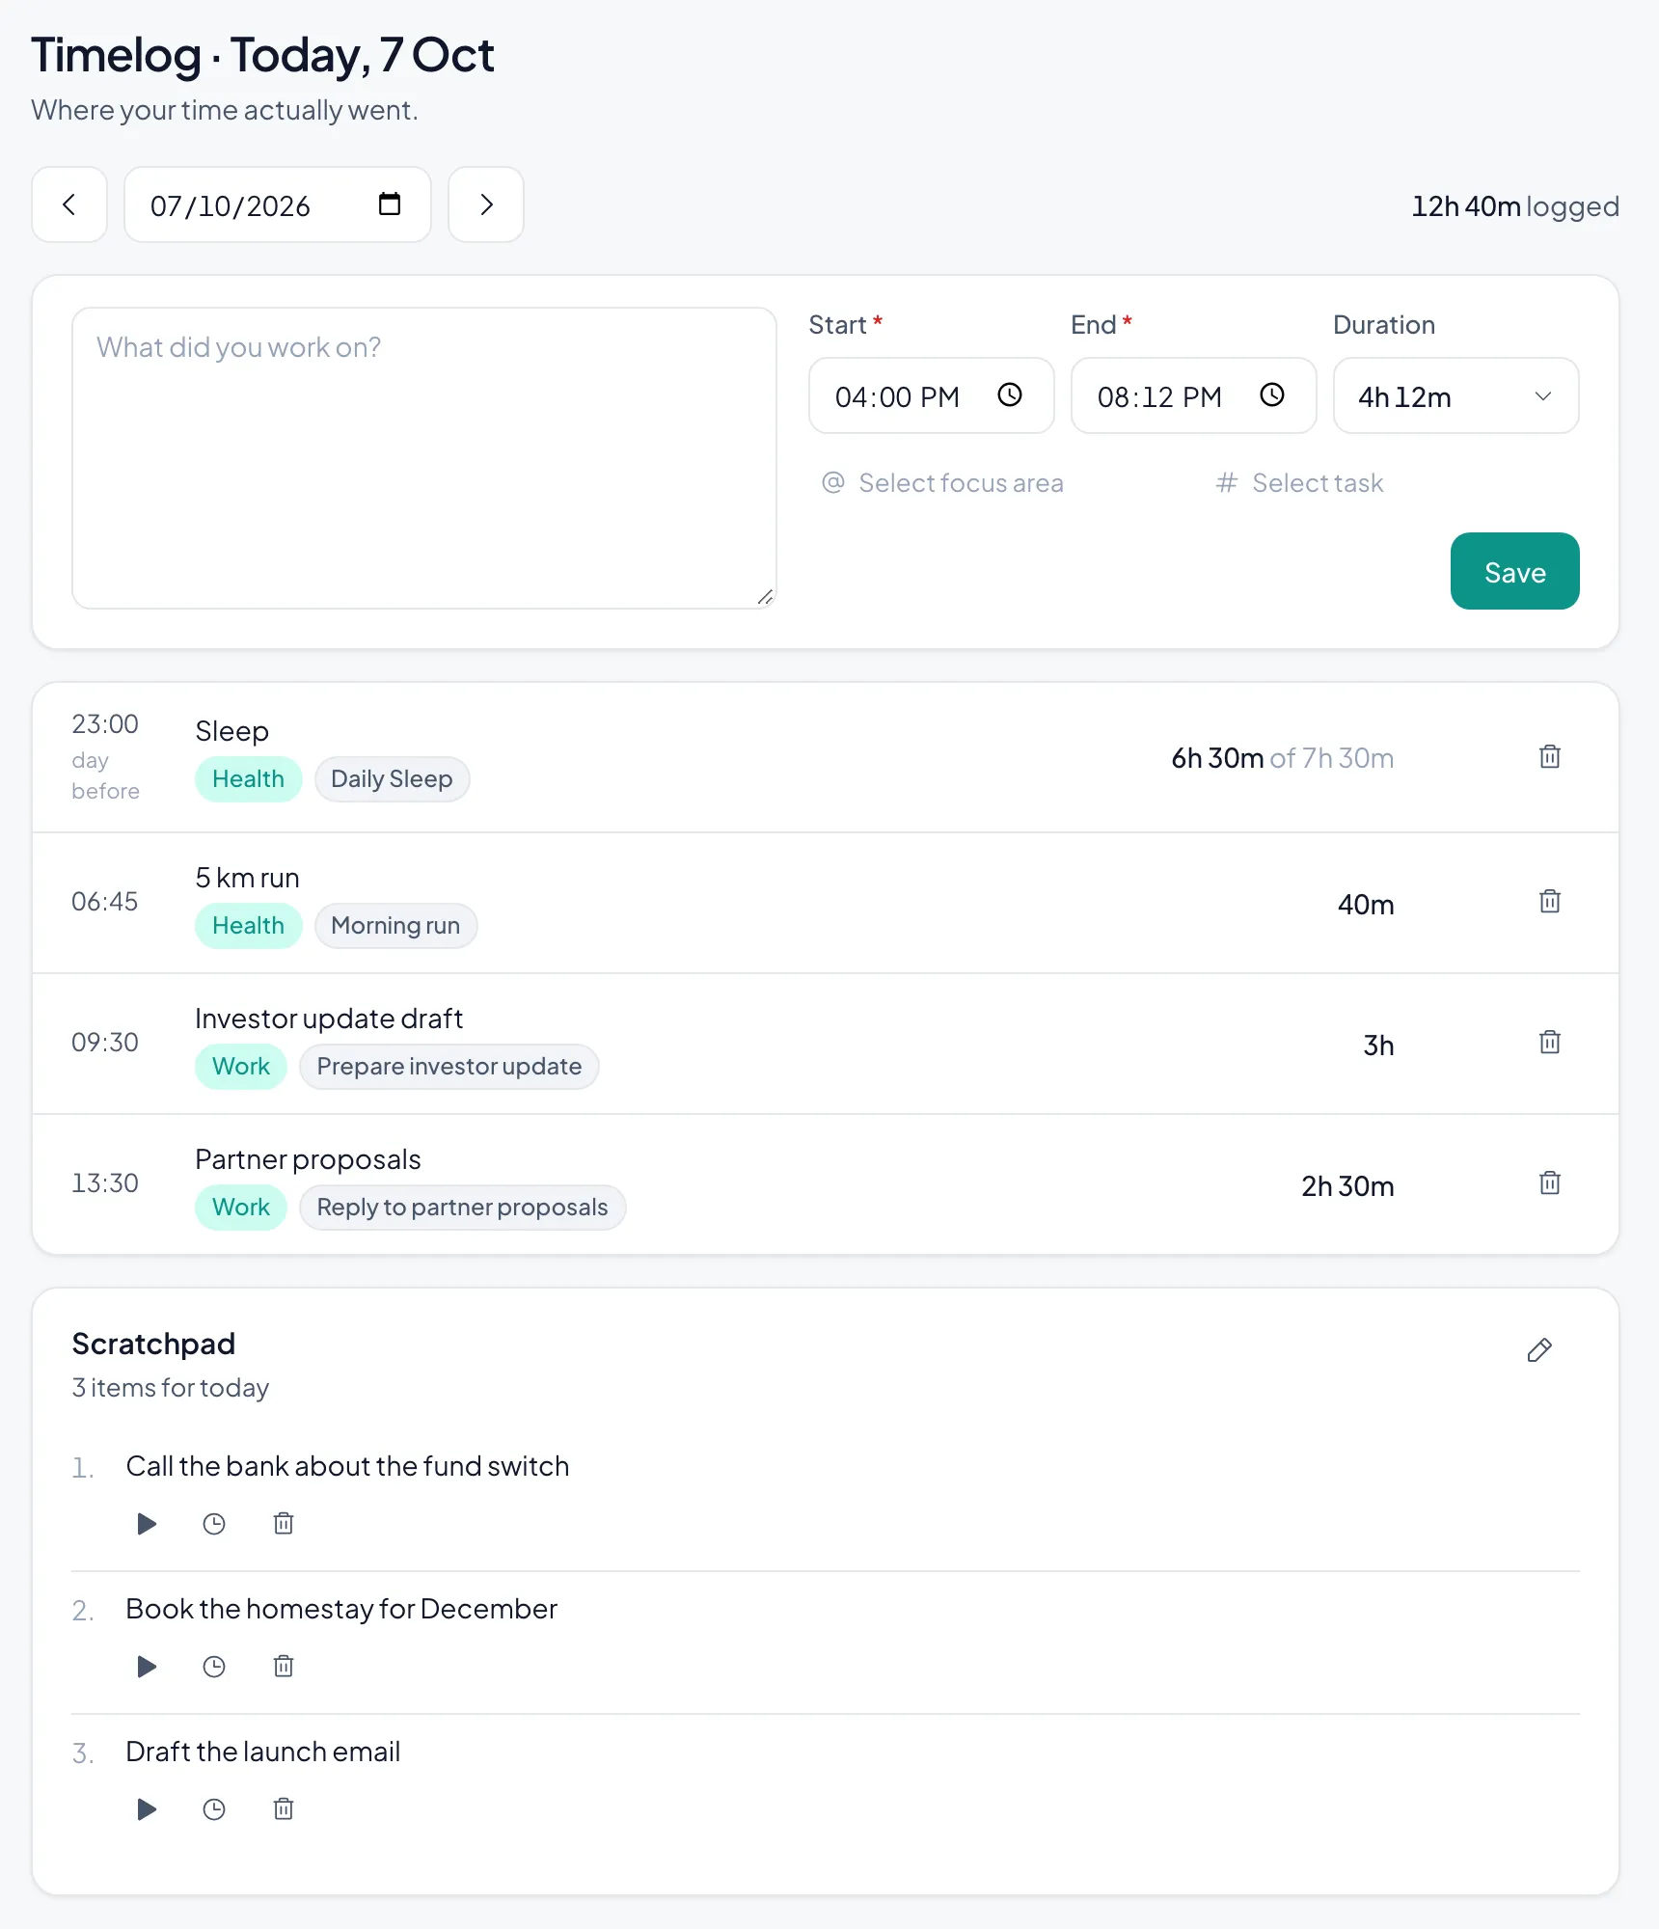Select the '6h 30m of 7h 30m' duration

(x=1283, y=758)
